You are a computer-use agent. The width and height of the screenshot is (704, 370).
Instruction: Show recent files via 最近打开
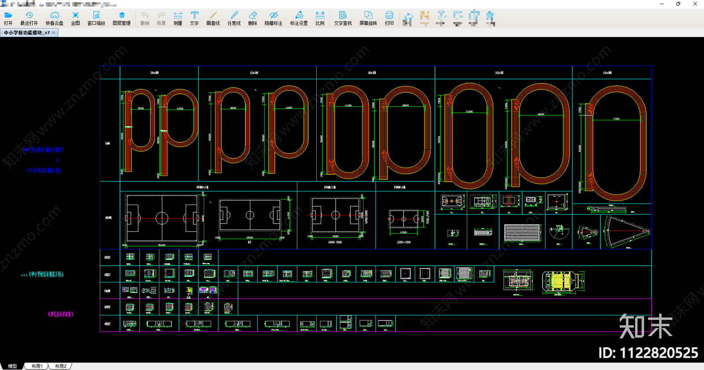pyautogui.click(x=29, y=18)
